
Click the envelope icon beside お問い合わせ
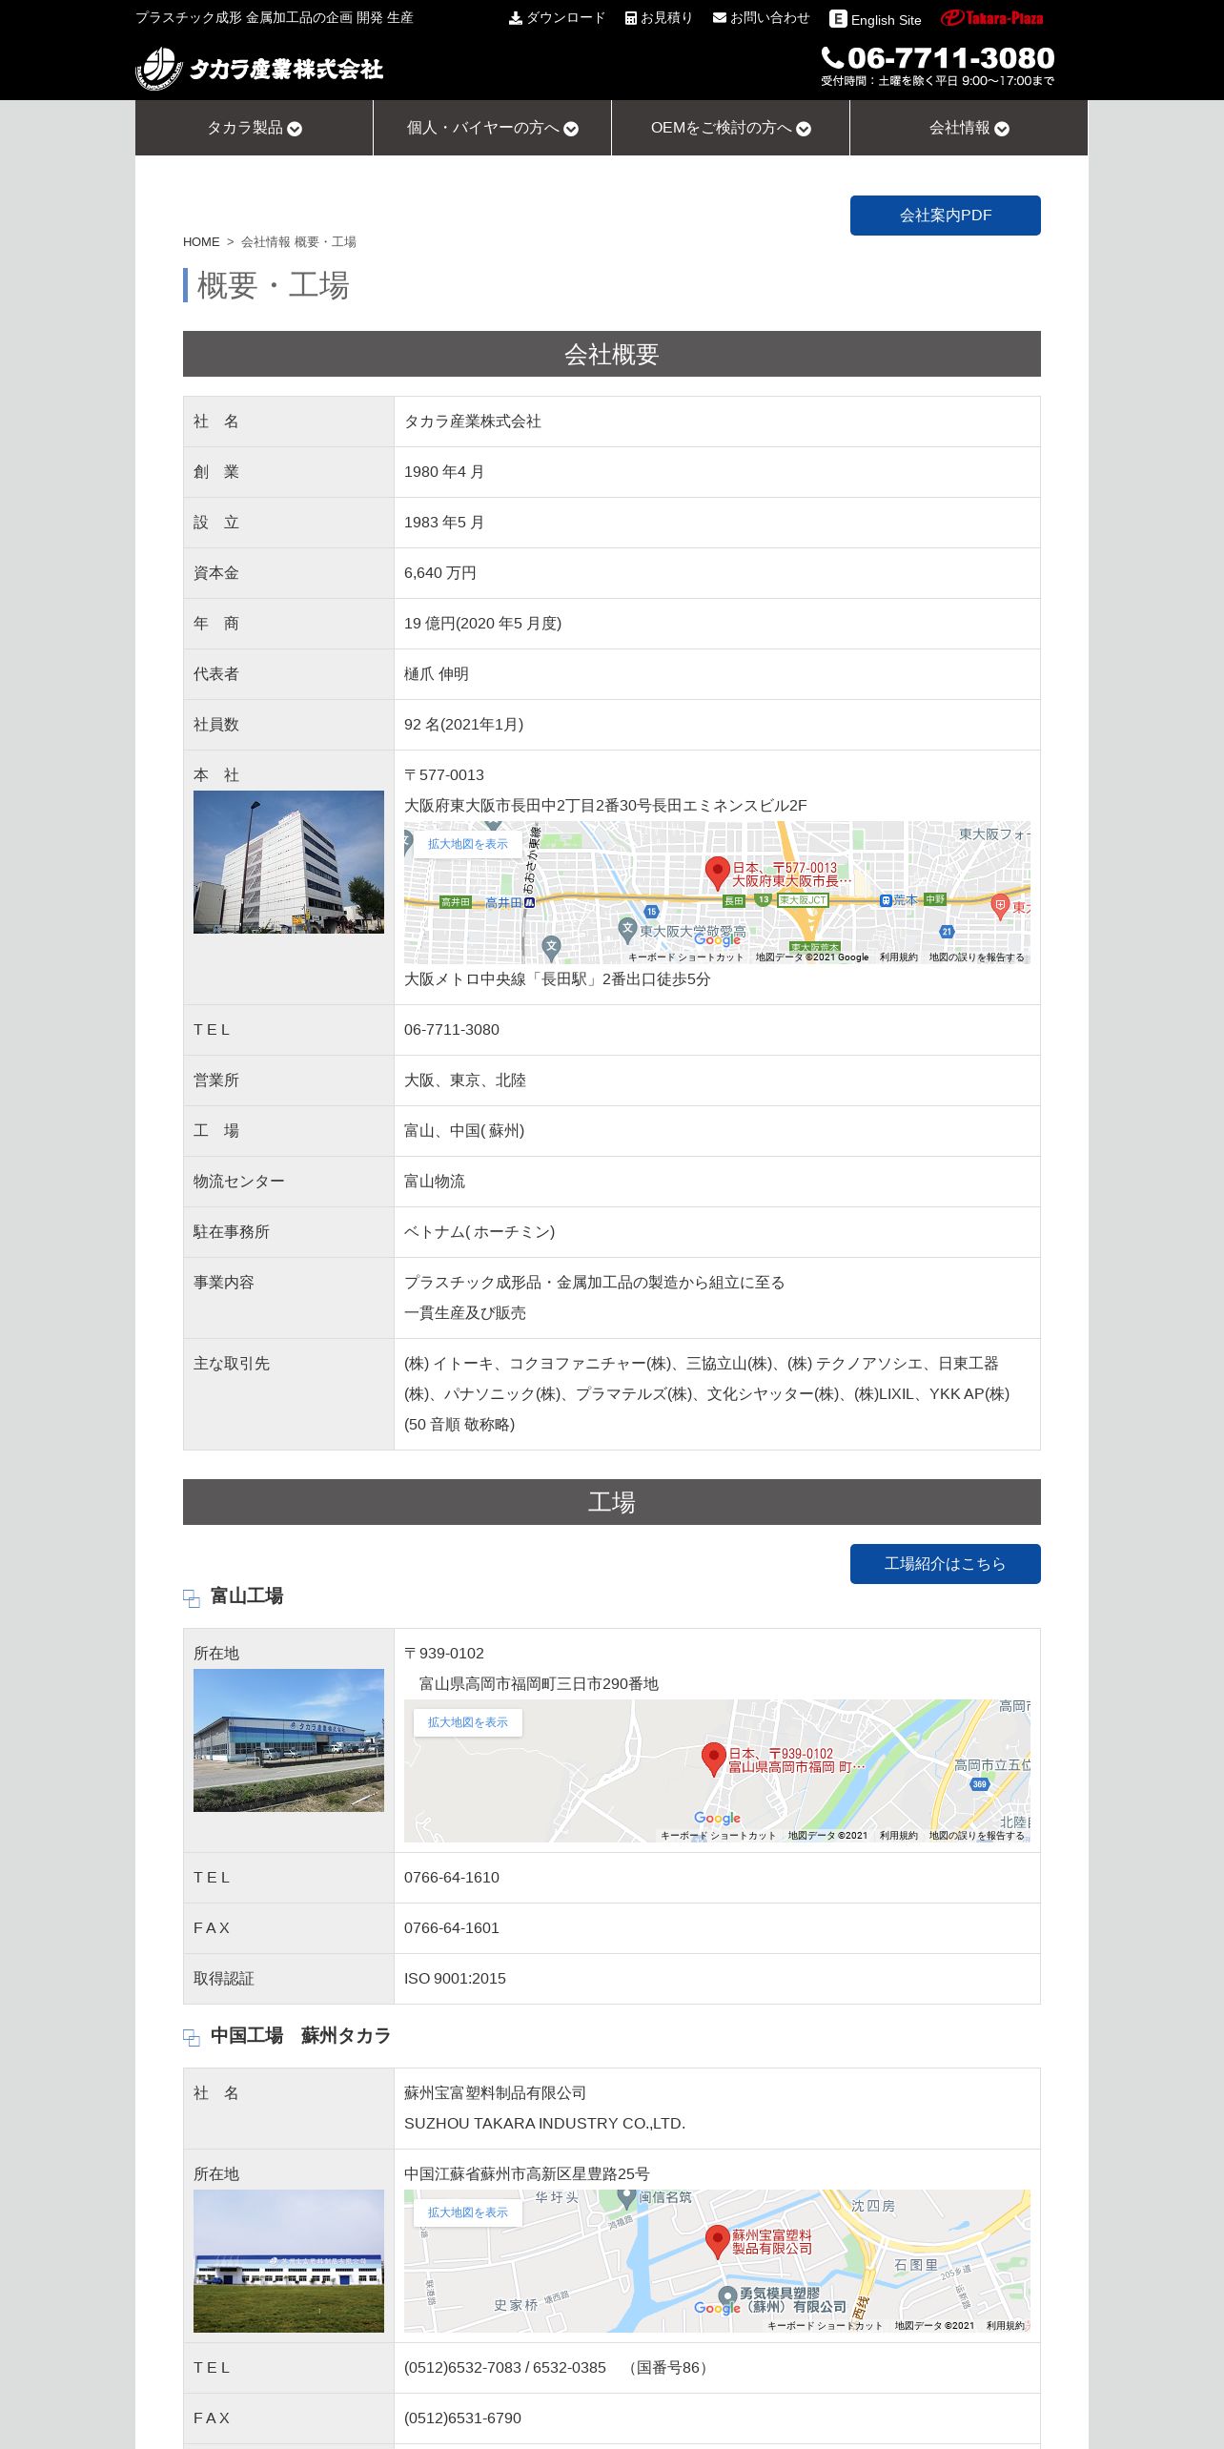pos(720,17)
